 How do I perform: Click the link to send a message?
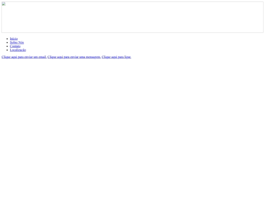point(74,57)
